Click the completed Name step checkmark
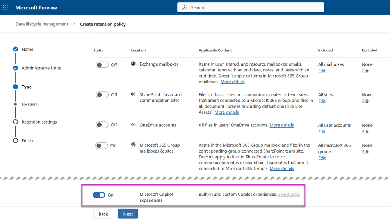The height and width of the screenshot is (220, 390). (x=16, y=49)
